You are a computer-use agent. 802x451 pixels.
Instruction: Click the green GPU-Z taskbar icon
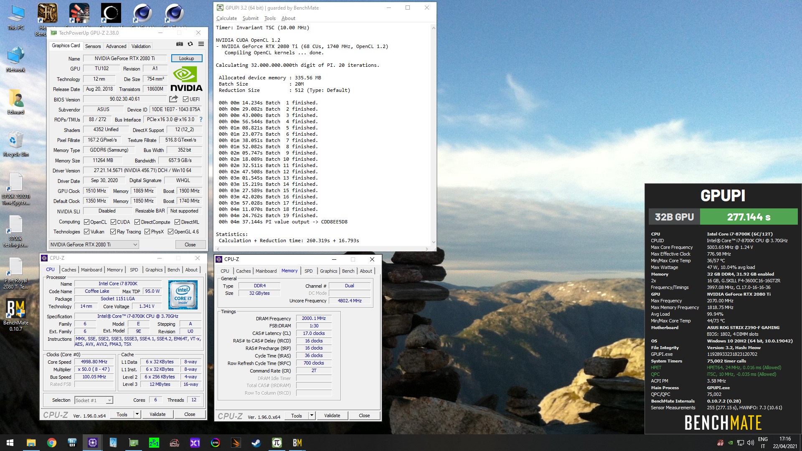pos(134,443)
